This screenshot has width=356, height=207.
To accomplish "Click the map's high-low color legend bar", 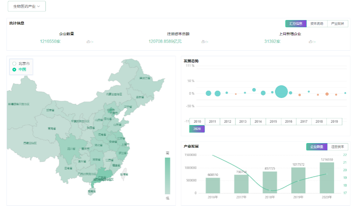I will tap(167, 175).
